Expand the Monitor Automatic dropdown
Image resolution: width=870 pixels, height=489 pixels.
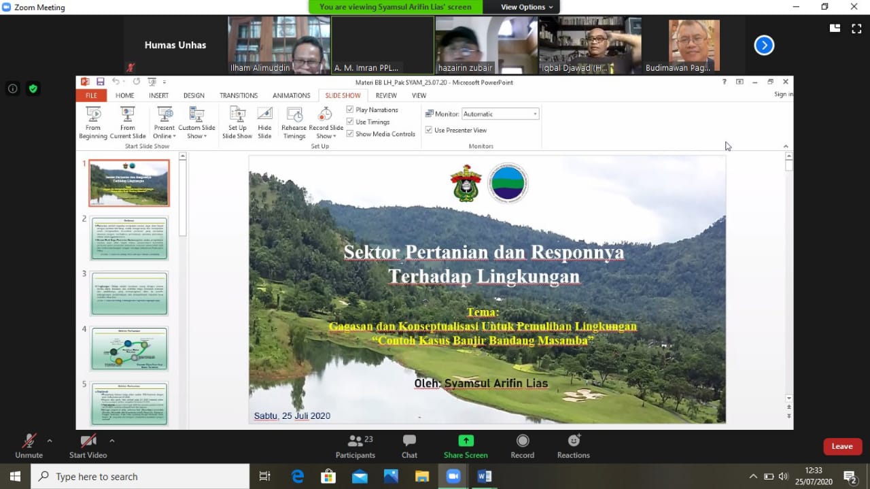[x=500, y=114]
